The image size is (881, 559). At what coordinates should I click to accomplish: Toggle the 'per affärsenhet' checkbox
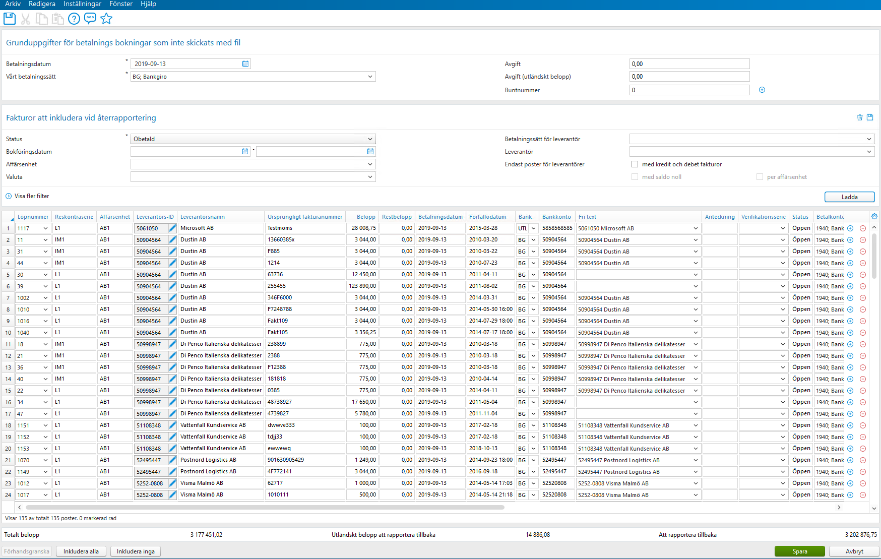[x=759, y=176]
